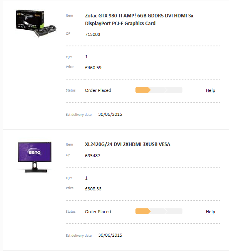Click the BenQ order status progress bar
Viewport: 229px width, 251px height.
pos(159,211)
